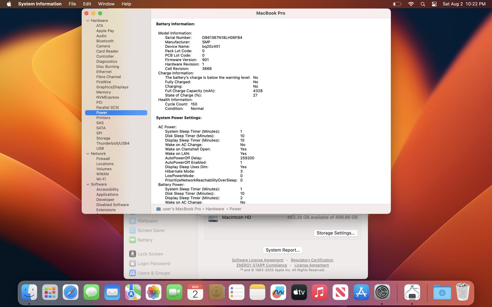Launch FaceTime from Dock

coord(175,292)
